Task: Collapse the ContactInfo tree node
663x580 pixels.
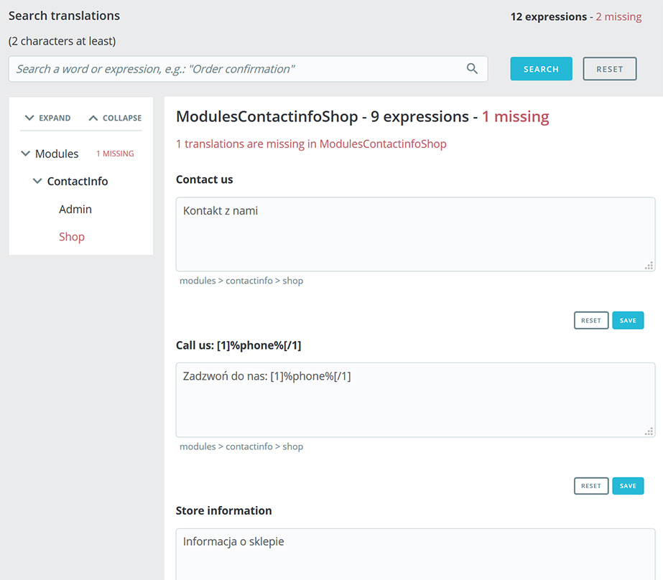Action: point(37,181)
